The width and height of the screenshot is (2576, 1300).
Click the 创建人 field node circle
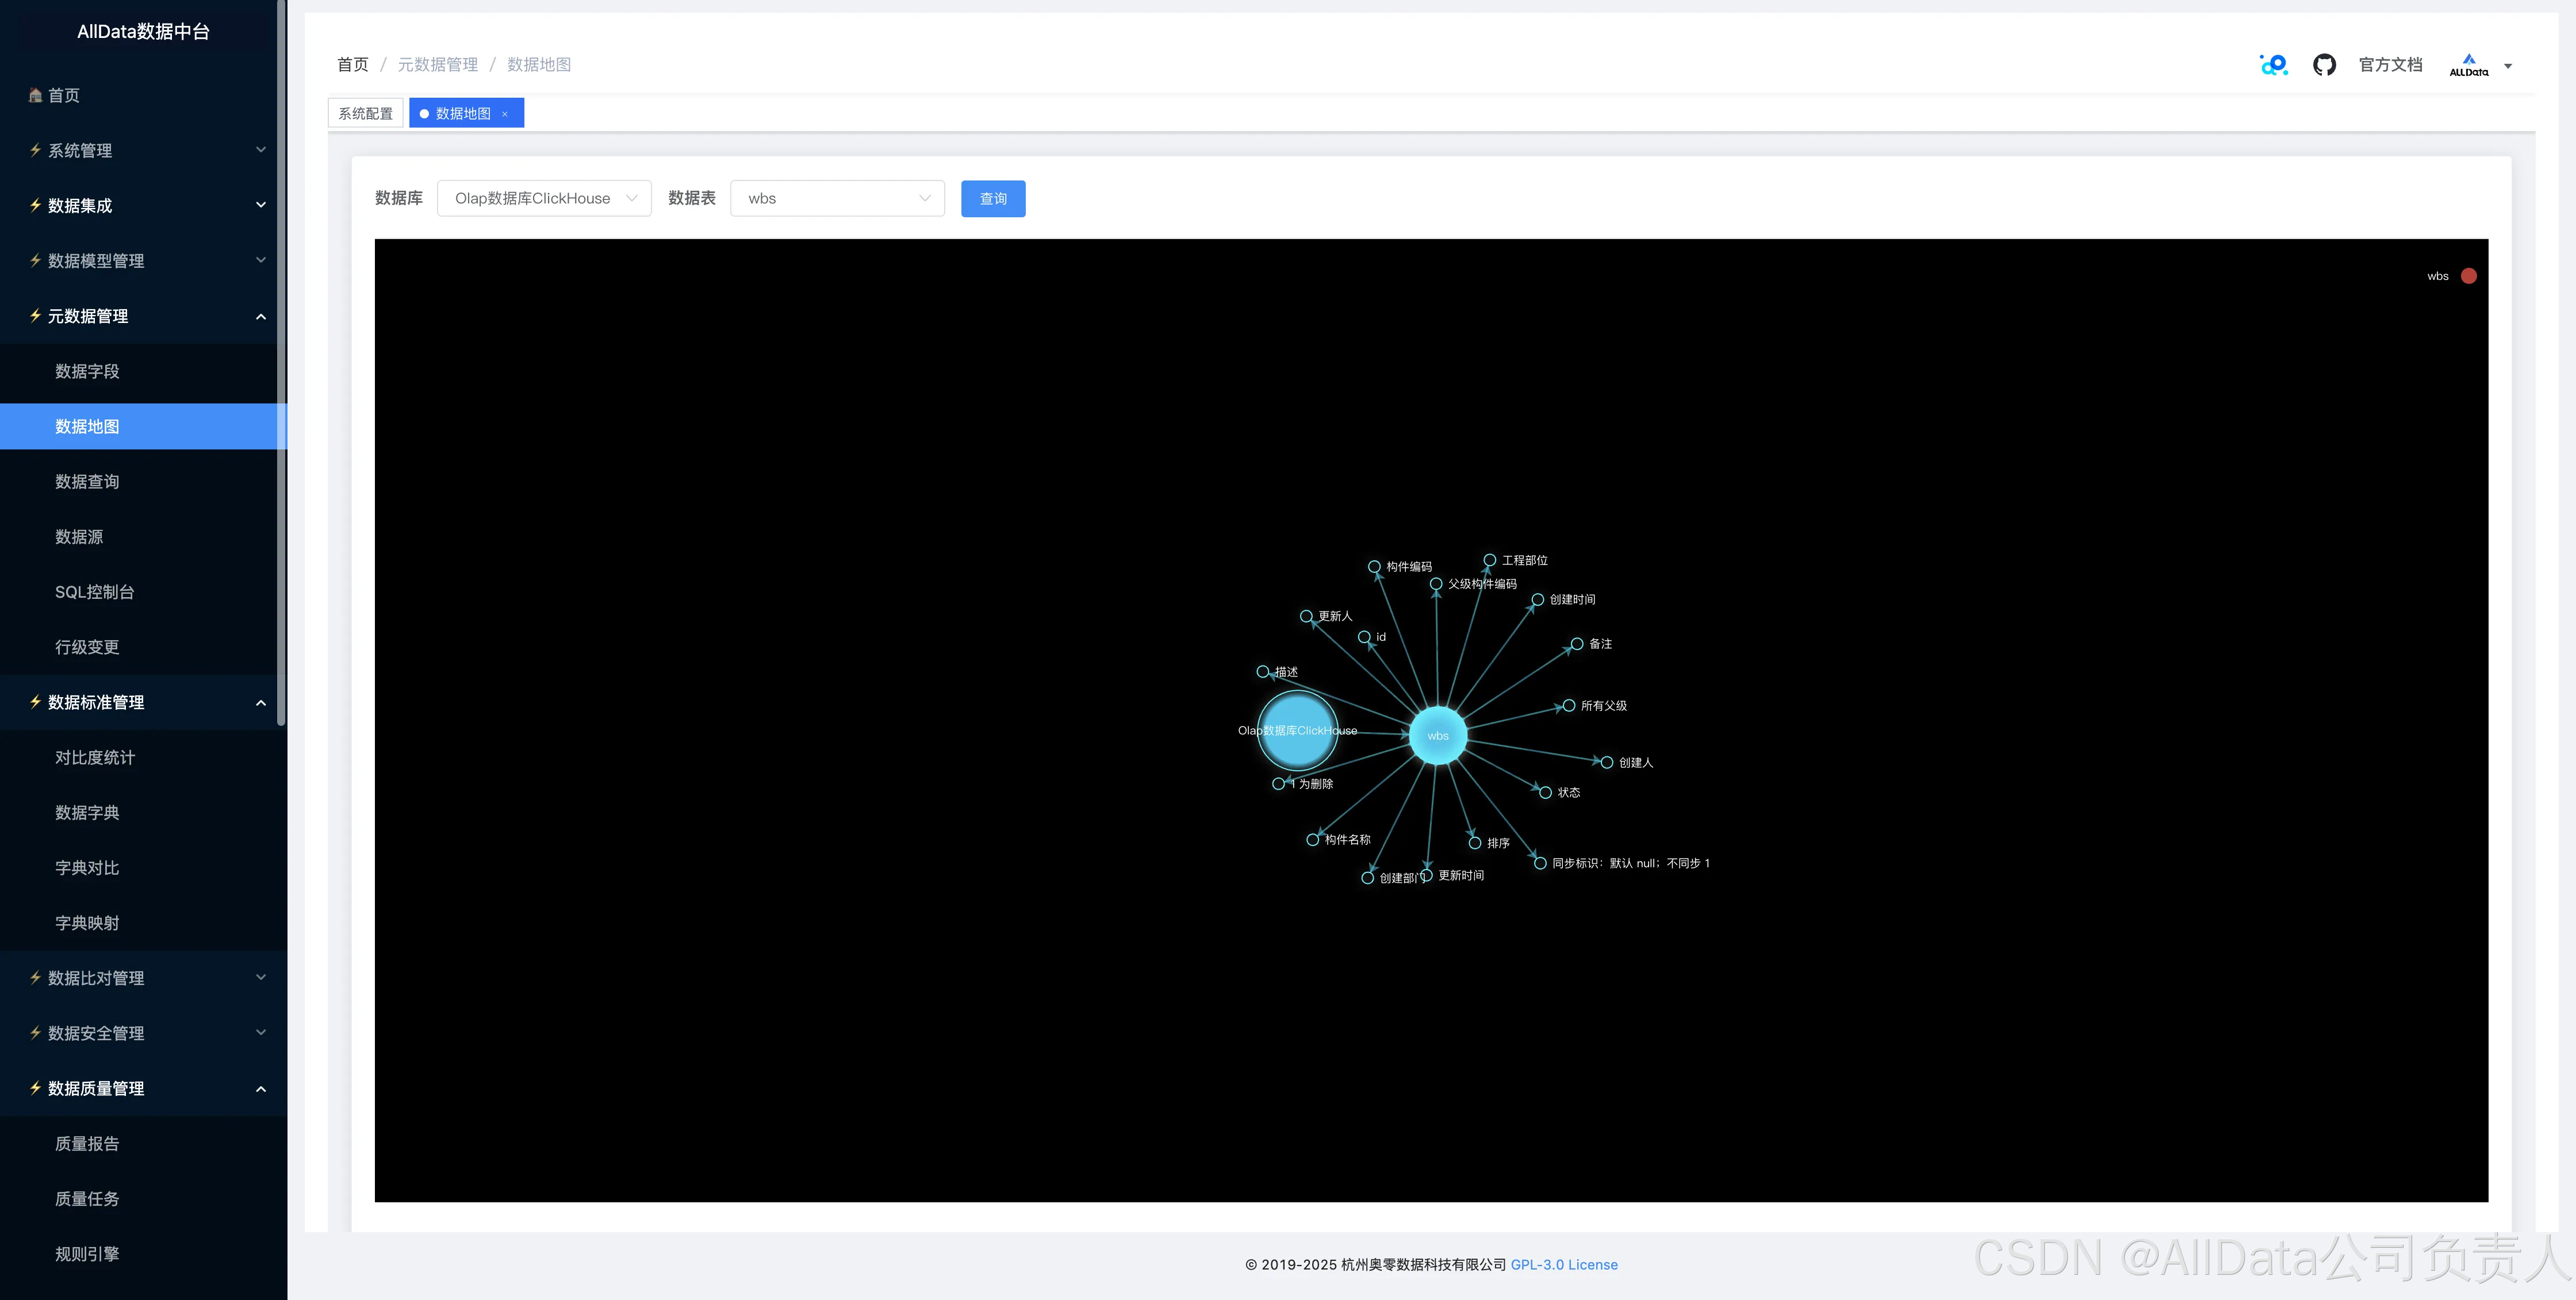coord(1606,763)
